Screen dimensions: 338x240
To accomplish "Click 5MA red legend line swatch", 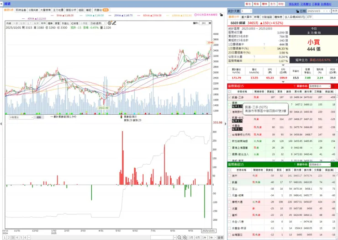I will click(53, 16).
